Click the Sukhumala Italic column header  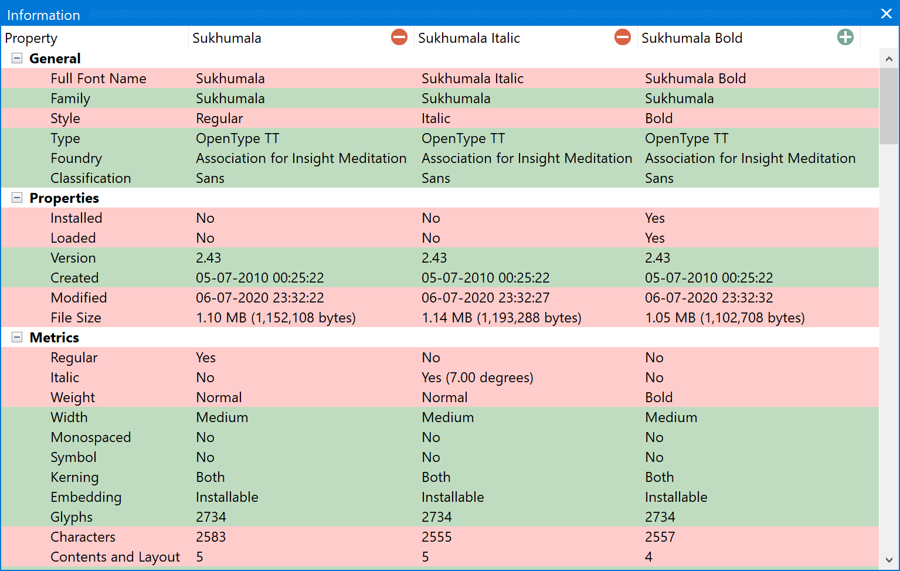(x=526, y=38)
